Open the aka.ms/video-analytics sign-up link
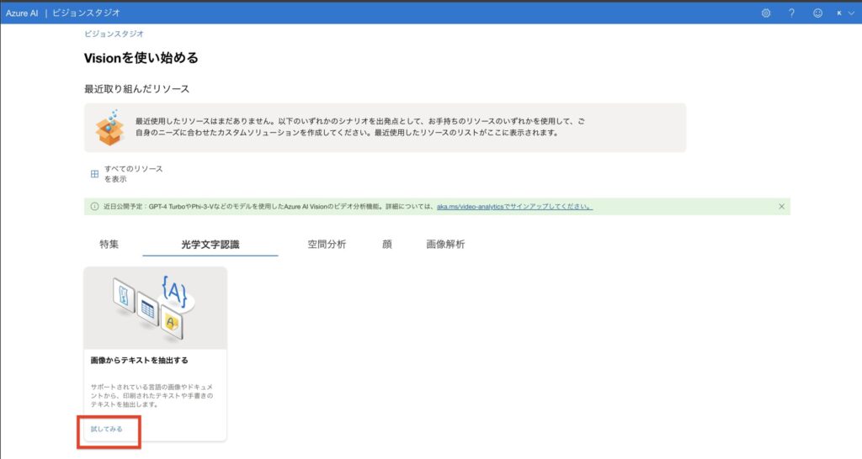Viewport: 862px width, 459px height. [514, 207]
